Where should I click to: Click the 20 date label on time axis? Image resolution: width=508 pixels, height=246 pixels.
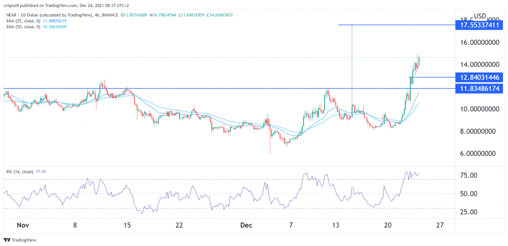(388, 225)
